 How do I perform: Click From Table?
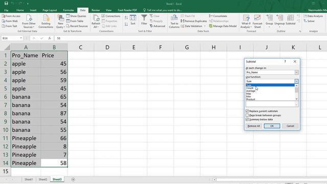(75, 21)
